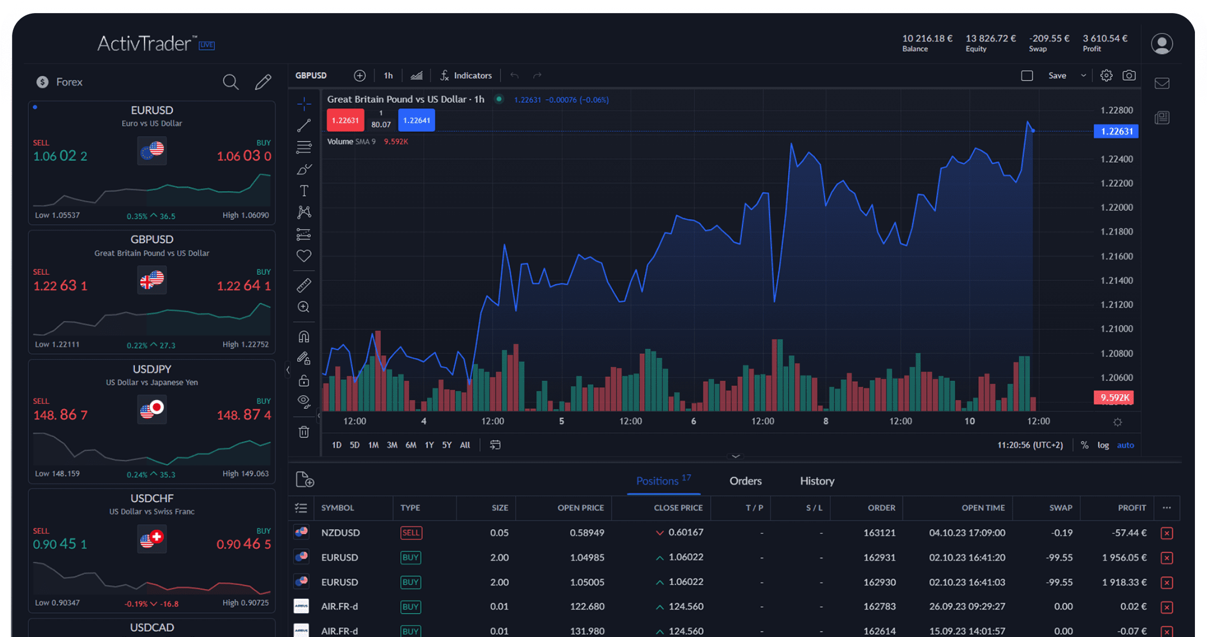Click the EURUSD sell price 1.06022
This screenshot has height=637, width=1208.
[x=60, y=156]
